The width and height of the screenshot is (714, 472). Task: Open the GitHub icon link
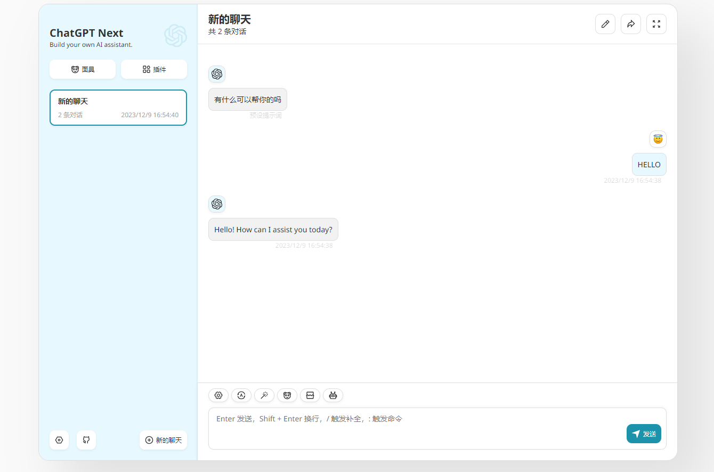[86, 440]
